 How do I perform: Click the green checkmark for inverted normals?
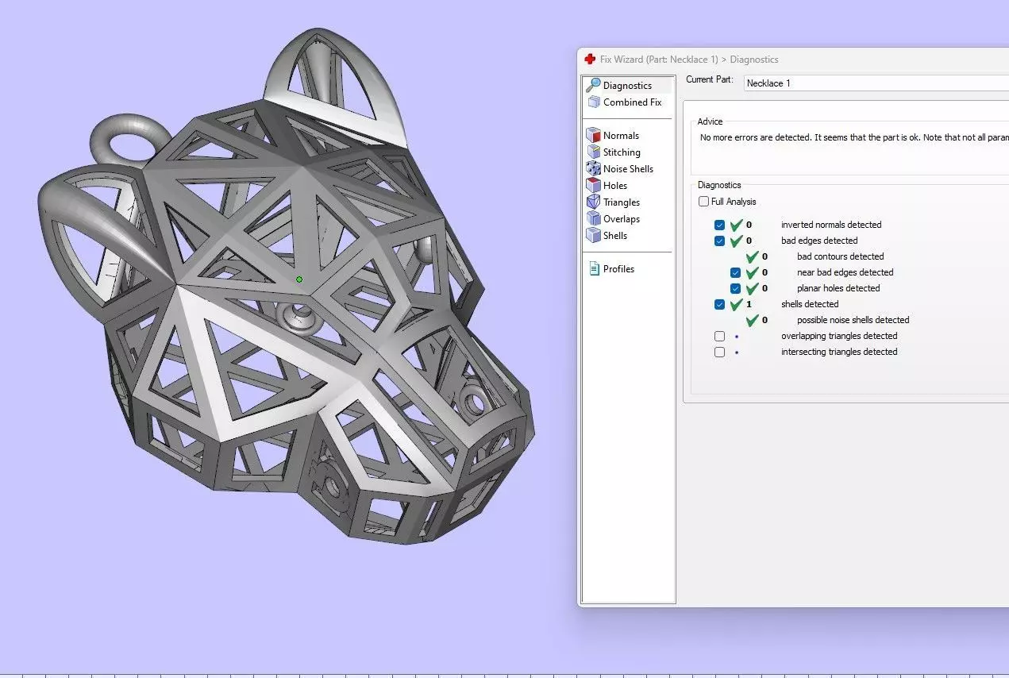(x=736, y=225)
